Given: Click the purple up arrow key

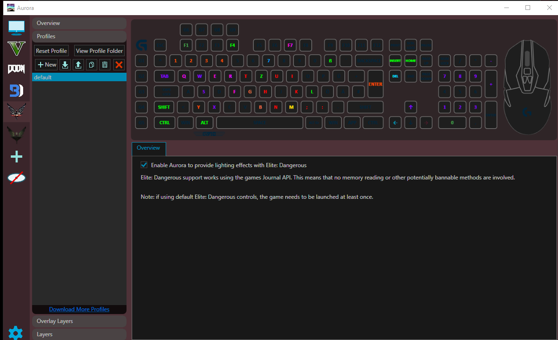Looking at the screenshot, I should tap(411, 107).
